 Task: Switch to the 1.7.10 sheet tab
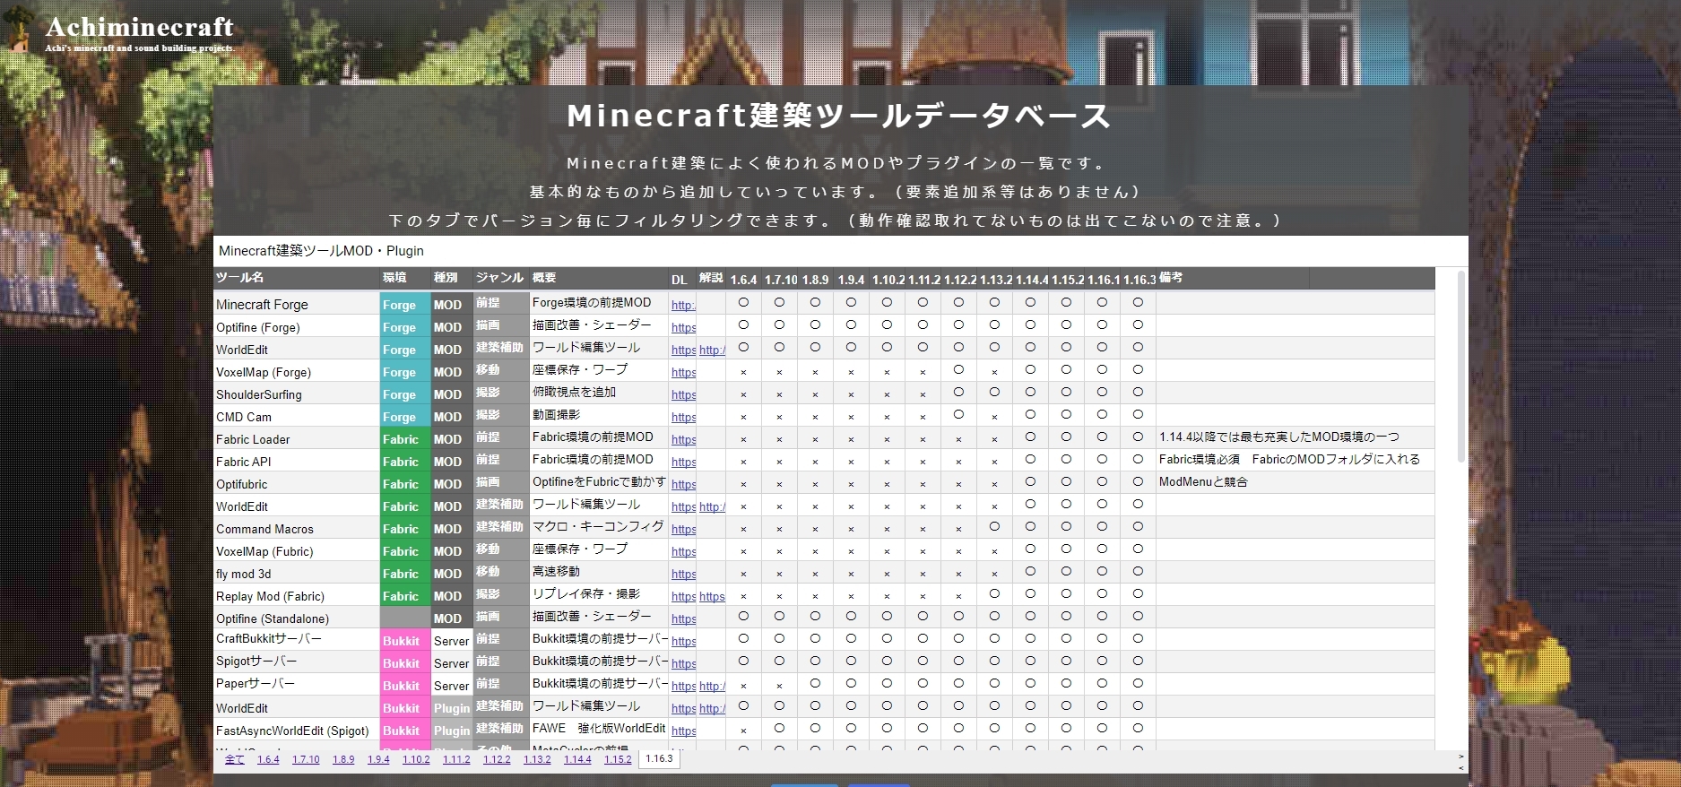point(306,759)
